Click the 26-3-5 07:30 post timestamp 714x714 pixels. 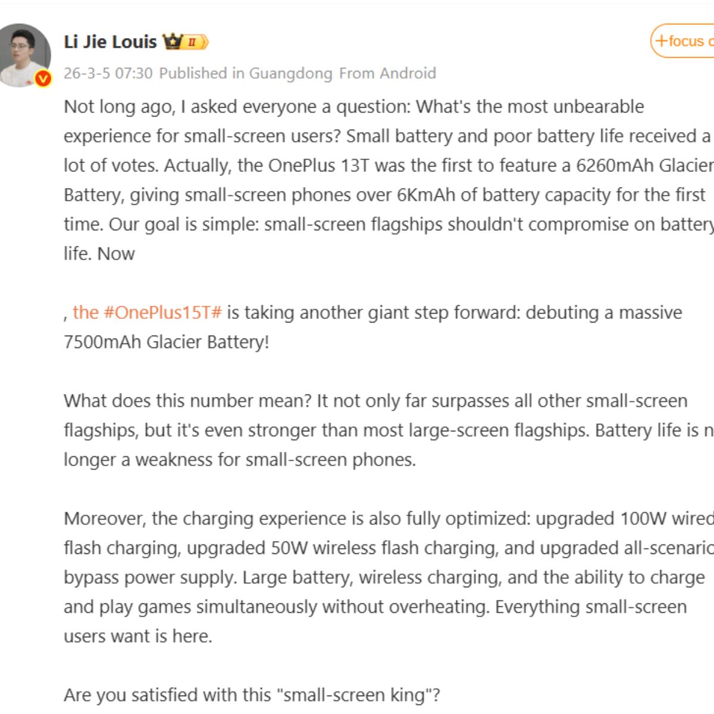pos(108,73)
